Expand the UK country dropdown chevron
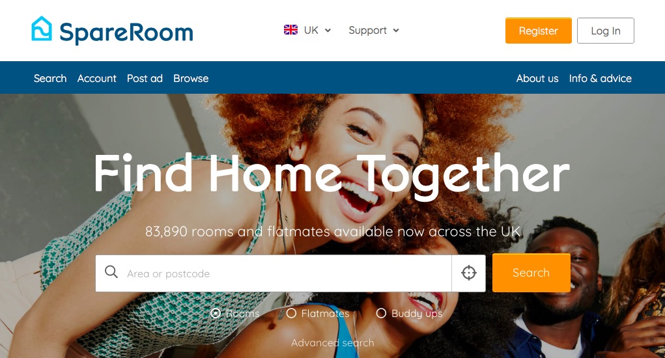Image resolution: width=665 pixels, height=358 pixels. coord(328,31)
